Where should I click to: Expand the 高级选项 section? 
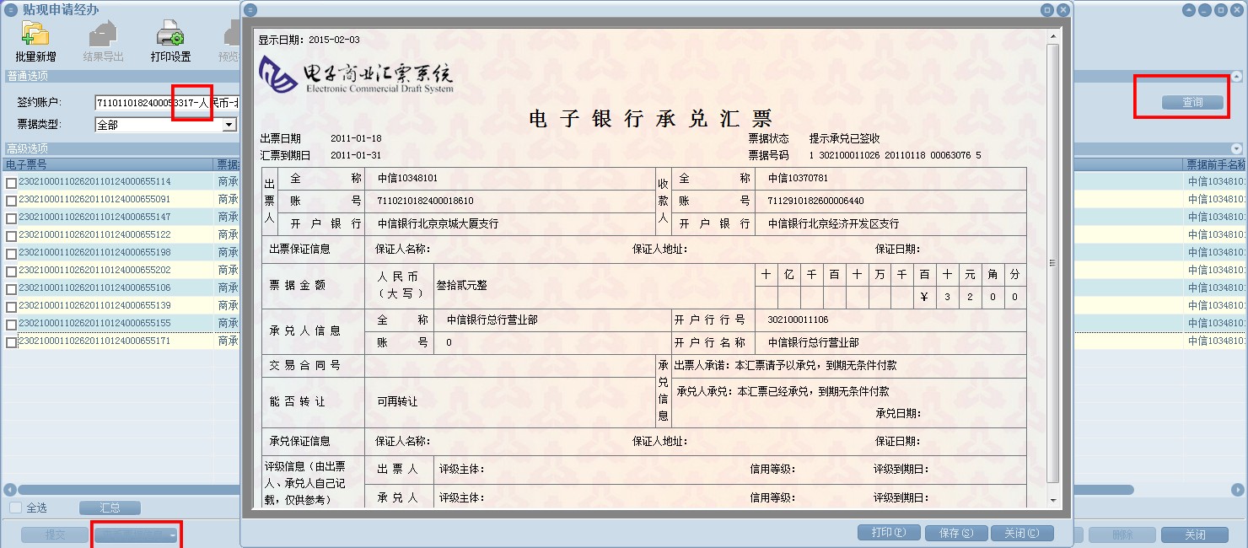point(1237,148)
